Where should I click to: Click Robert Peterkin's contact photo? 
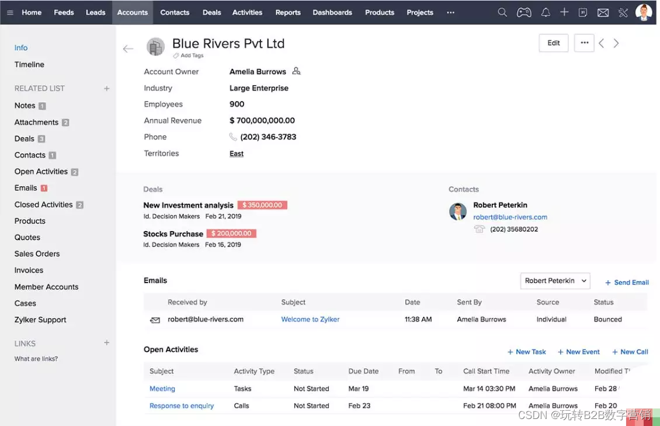pyautogui.click(x=457, y=211)
